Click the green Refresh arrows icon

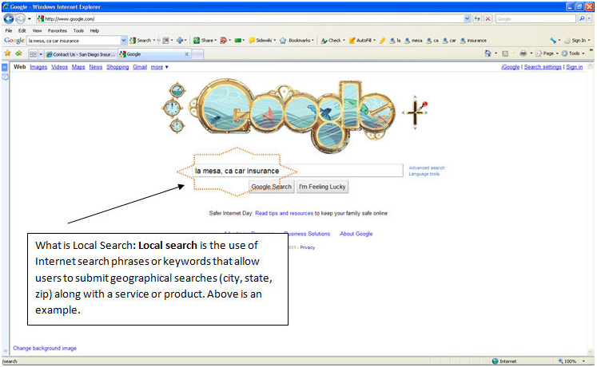point(477,18)
